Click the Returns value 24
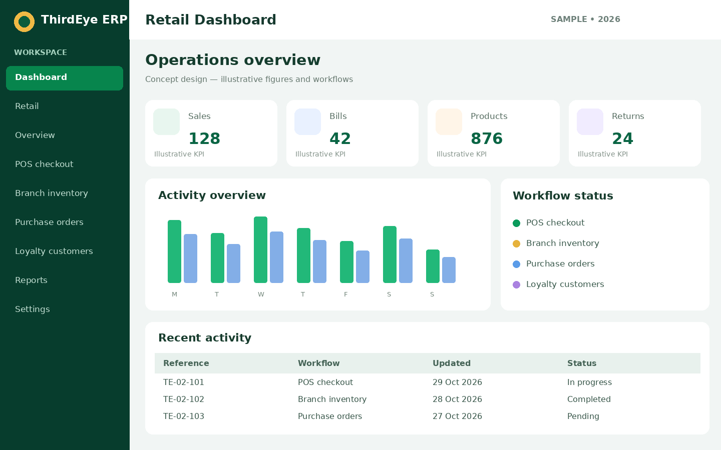Image resolution: width=721 pixels, height=450 pixels. click(622, 138)
